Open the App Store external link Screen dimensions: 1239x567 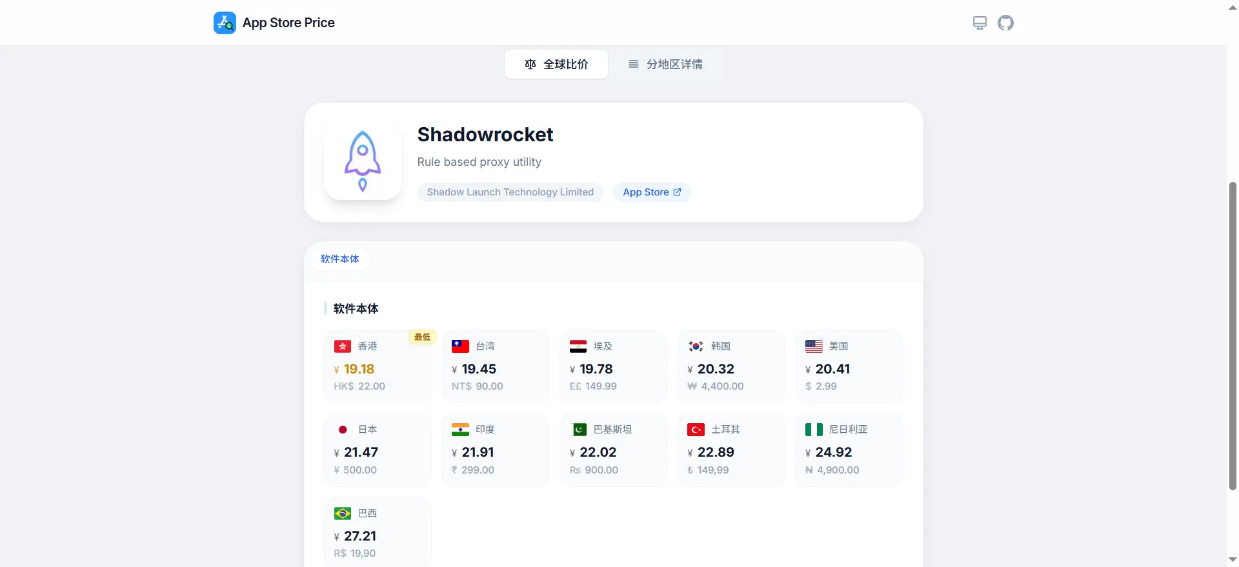(x=652, y=192)
